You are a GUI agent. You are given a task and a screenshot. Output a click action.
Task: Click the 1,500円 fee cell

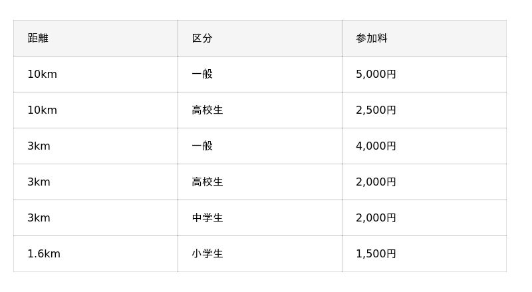pos(376,254)
